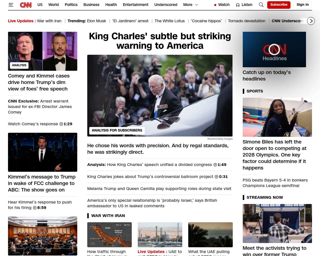Image resolution: width=320 pixels, height=256 pixels.
Task: Open the hamburger menu icon
Action: coord(11,5)
